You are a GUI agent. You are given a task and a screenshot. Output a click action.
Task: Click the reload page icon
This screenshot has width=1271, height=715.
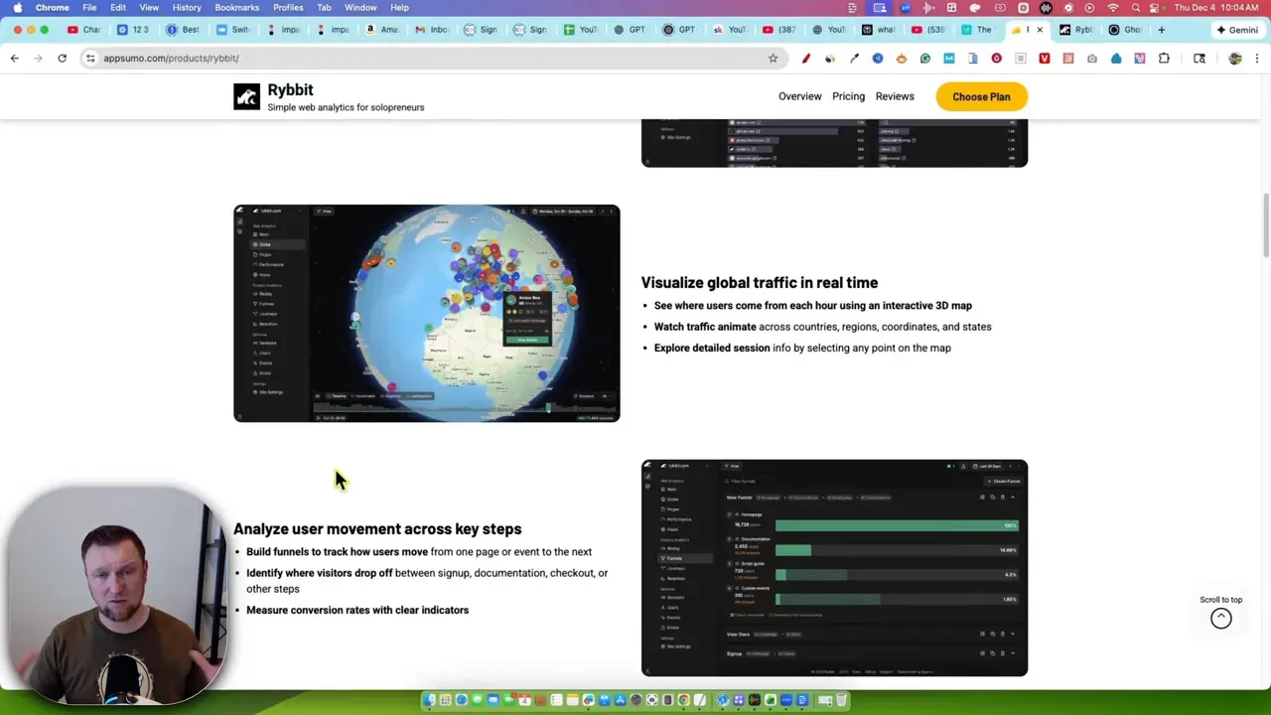click(62, 58)
